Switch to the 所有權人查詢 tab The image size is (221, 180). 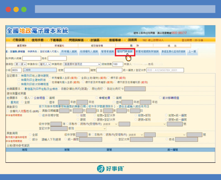pyautogui.click(x=69, y=51)
